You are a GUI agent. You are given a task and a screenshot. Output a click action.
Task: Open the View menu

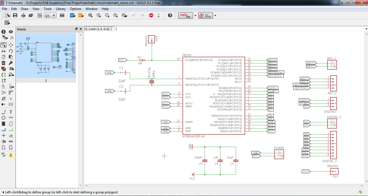pyautogui.click(x=36, y=9)
